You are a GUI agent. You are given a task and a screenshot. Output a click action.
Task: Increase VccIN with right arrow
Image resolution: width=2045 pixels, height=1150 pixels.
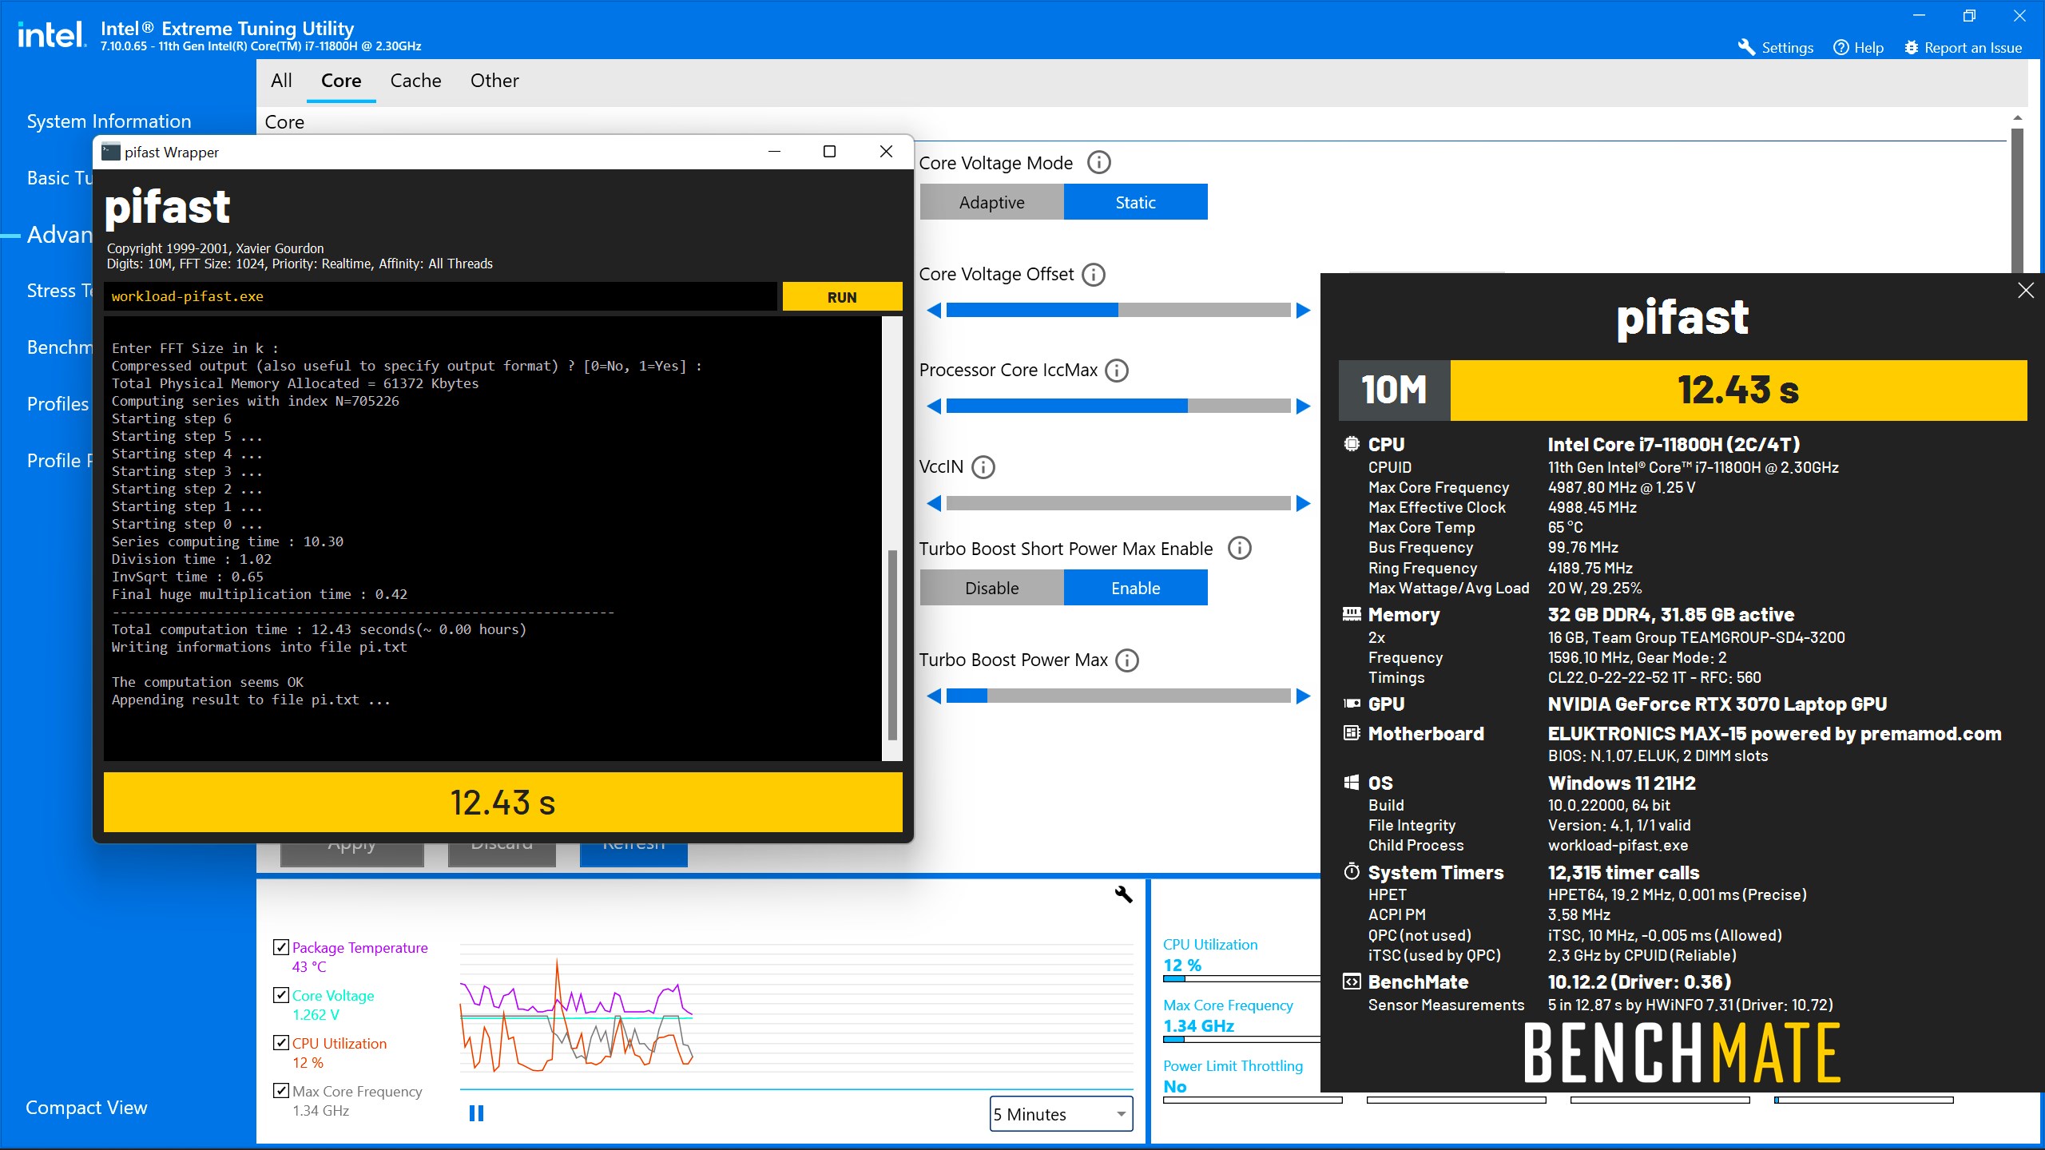pyautogui.click(x=1303, y=503)
